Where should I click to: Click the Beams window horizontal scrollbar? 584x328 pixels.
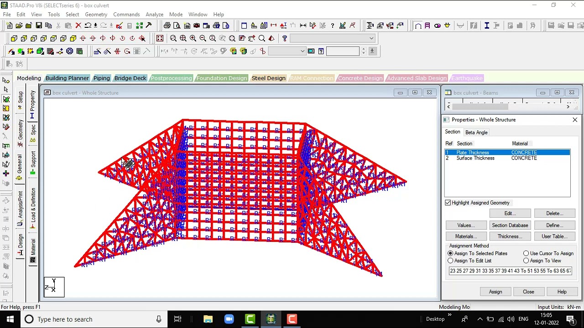508,107
